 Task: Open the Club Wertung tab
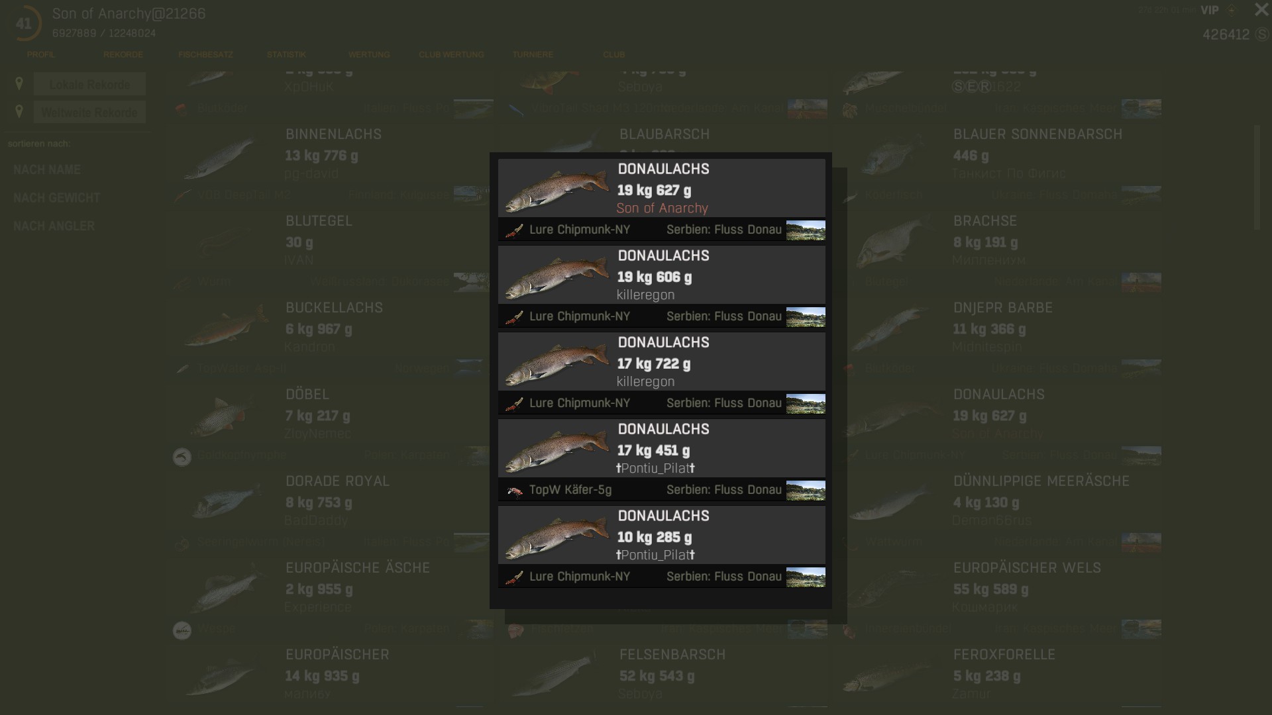click(x=451, y=54)
